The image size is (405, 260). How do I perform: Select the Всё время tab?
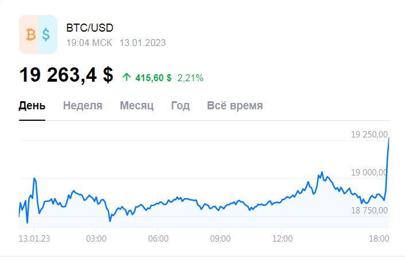click(235, 105)
